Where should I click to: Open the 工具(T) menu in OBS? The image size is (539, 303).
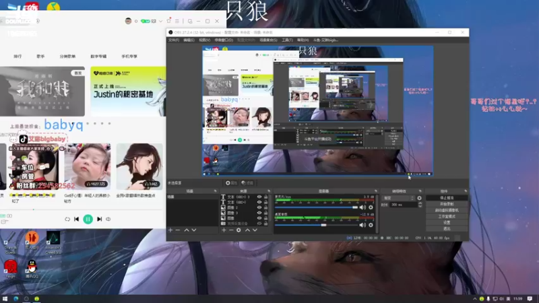pyautogui.click(x=287, y=40)
